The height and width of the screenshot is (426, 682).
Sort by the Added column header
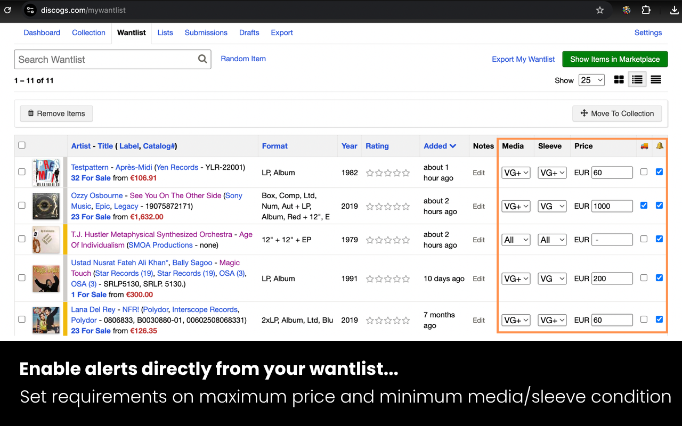click(x=440, y=146)
